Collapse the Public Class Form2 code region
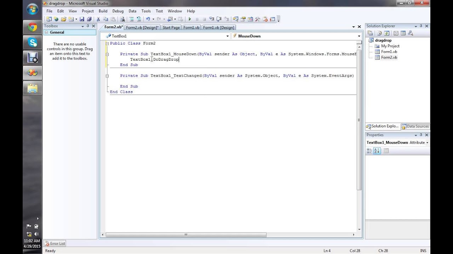The image size is (453, 254). click(x=107, y=43)
